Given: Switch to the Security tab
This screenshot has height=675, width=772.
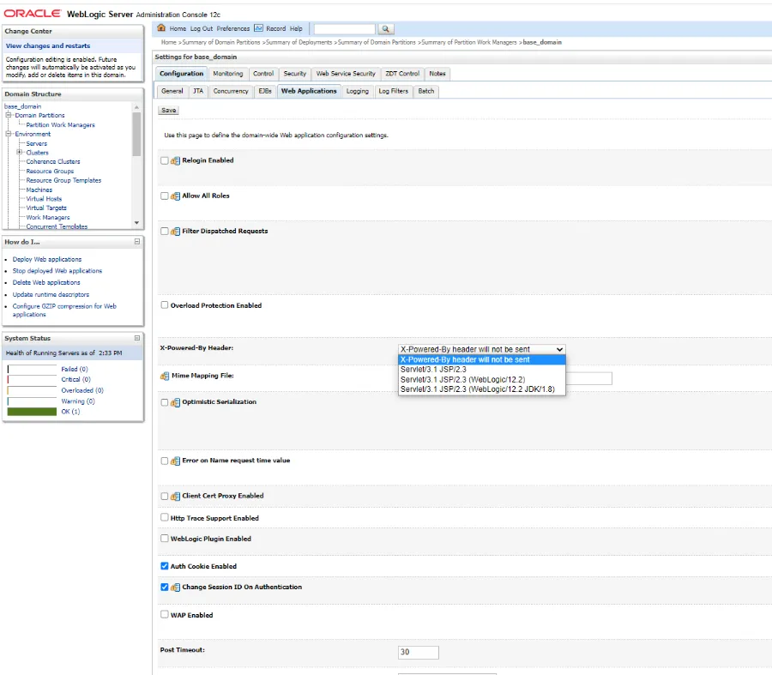Looking at the screenshot, I should 295,74.
